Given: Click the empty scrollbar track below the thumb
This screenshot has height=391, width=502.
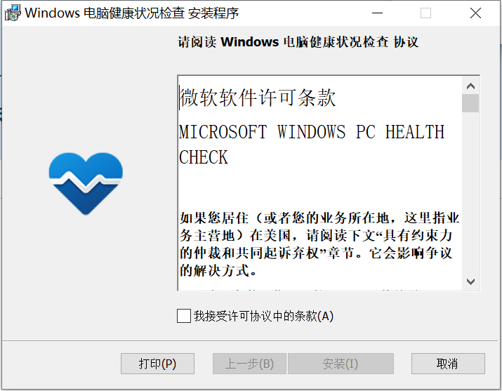Looking at the screenshot, I should click(470, 192).
